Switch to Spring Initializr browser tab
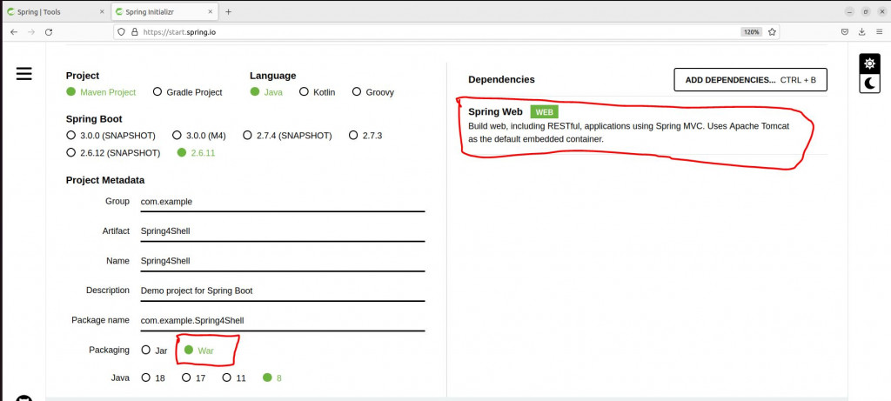891x401 pixels. (164, 11)
